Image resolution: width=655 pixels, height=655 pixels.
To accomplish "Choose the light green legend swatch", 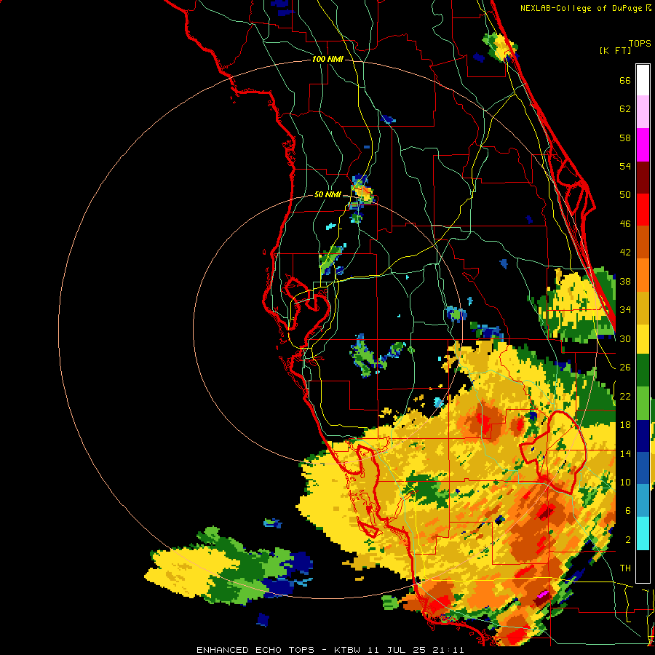I will tap(643, 403).
